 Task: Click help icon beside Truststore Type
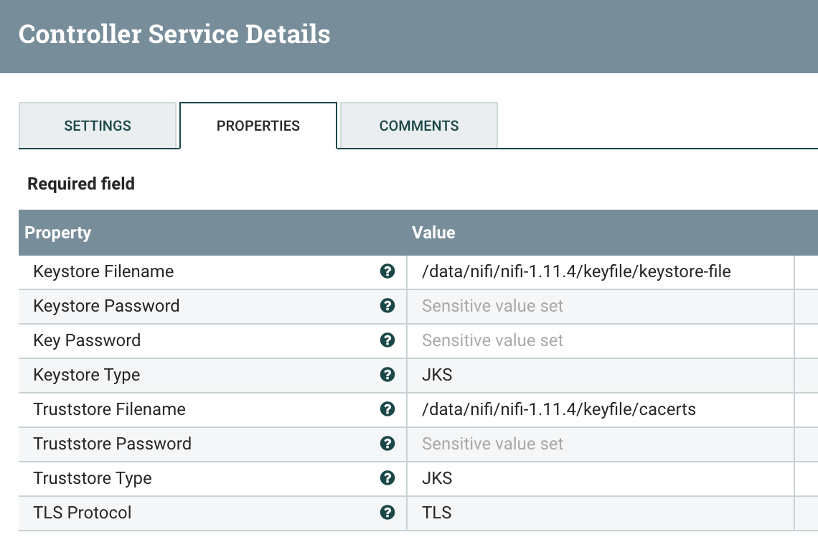[x=387, y=478]
